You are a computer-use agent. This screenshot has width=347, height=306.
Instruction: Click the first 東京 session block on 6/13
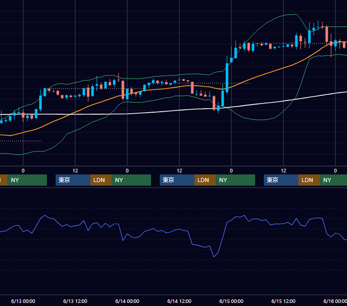[x=73, y=180]
